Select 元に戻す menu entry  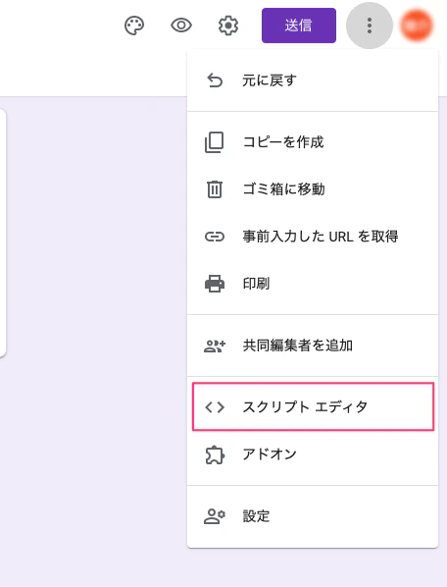click(313, 80)
